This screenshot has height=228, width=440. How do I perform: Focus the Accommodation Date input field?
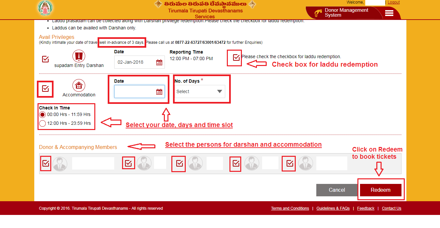pos(139,92)
